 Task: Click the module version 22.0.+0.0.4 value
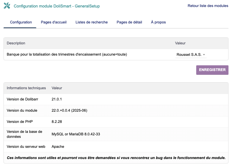pos(69,110)
